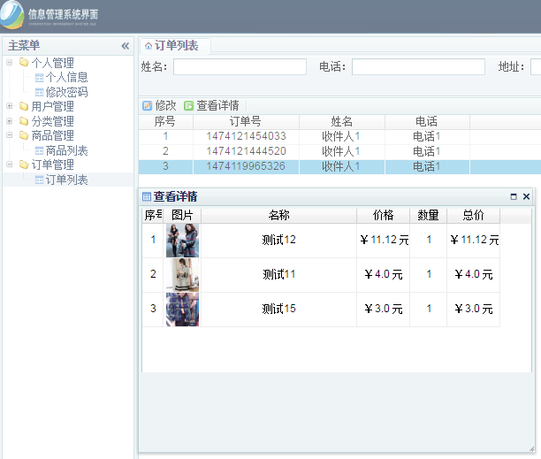The image size is (541, 459).
Task: Select order 1474121454033 row
Action: point(339,137)
